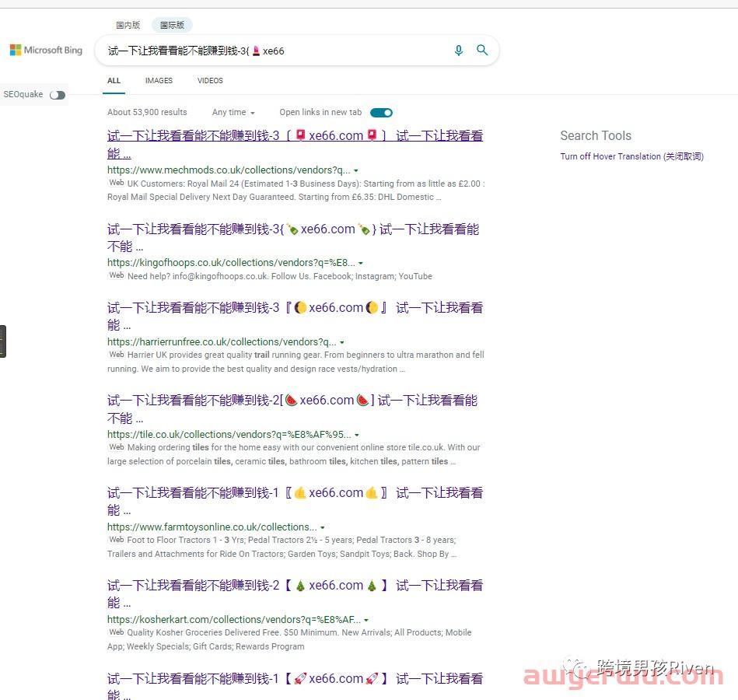Expand dropdown arrow beside tile.co.uk URL
738x700 pixels.
click(x=357, y=435)
